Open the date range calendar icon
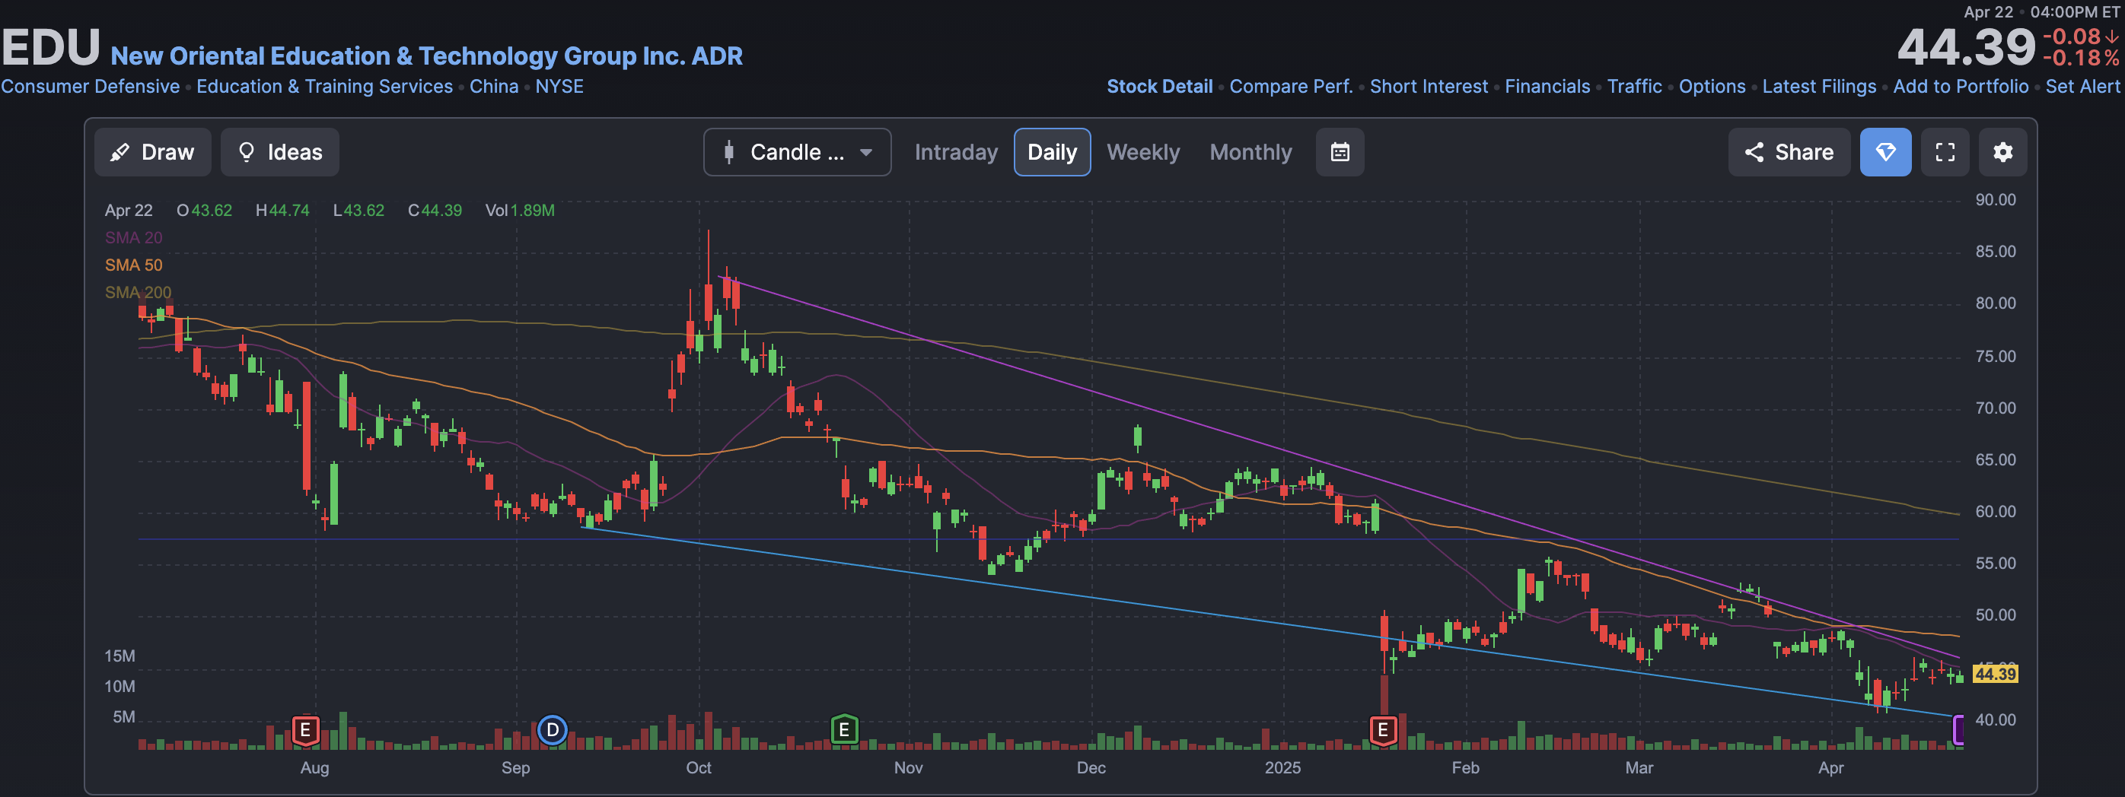Image resolution: width=2125 pixels, height=797 pixels. coord(1340,152)
